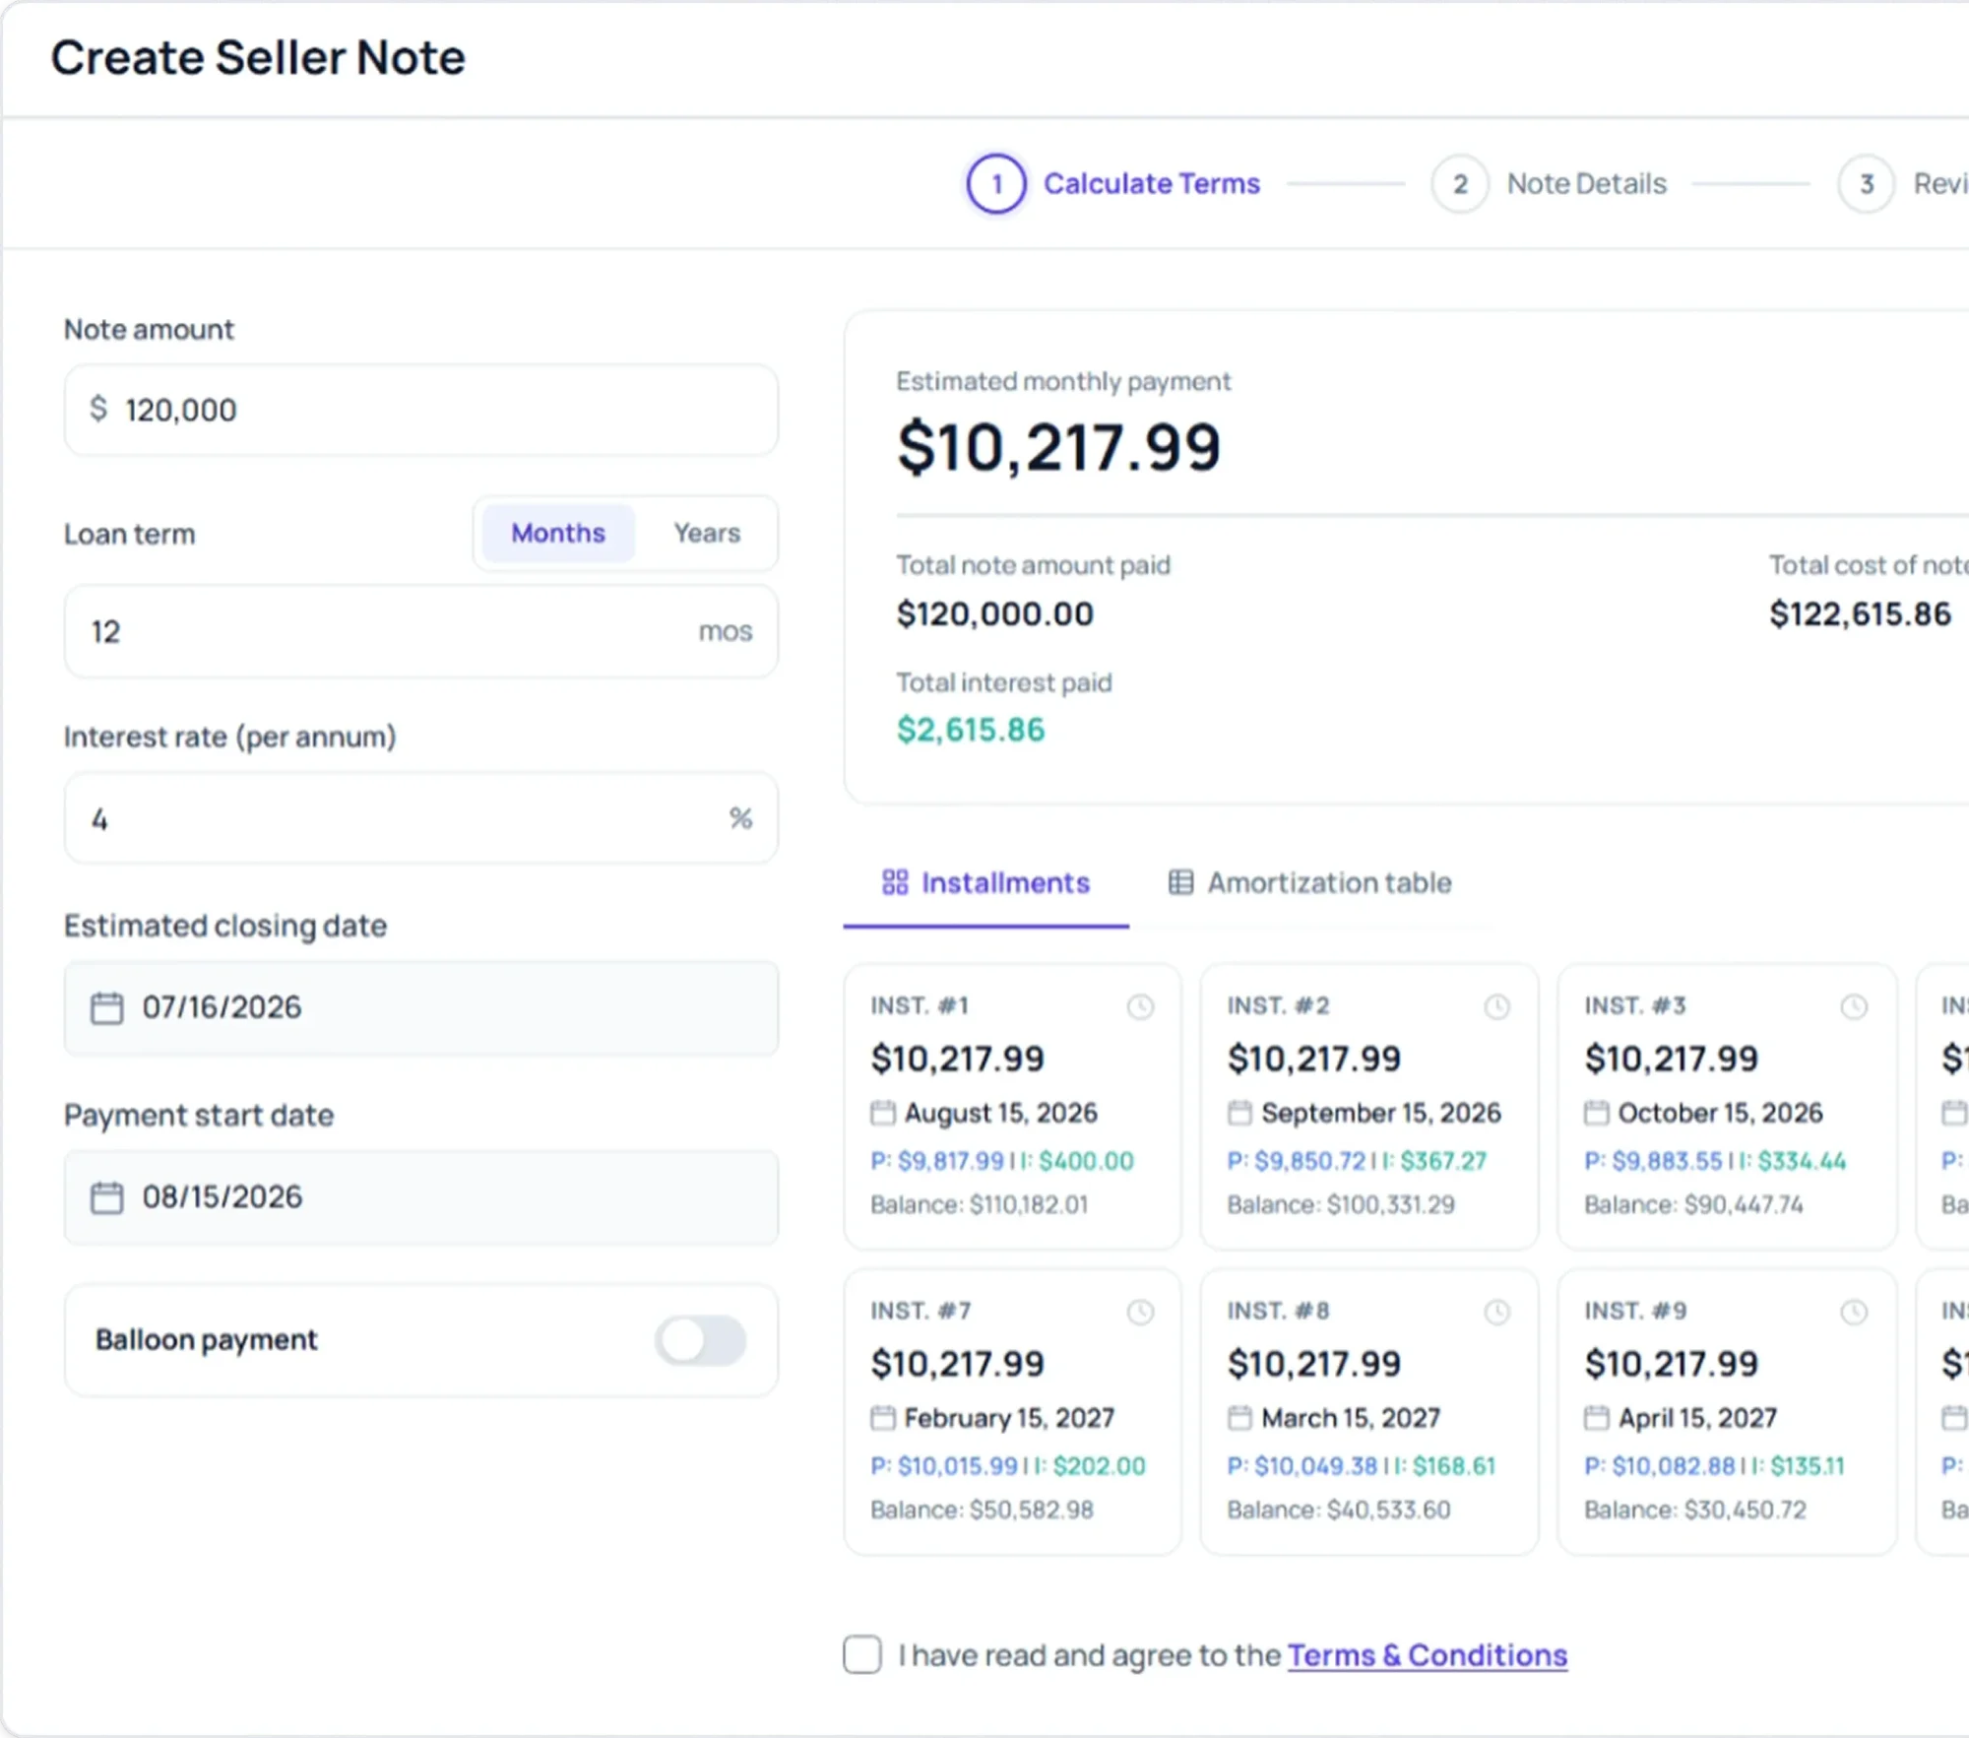This screenshot has height=1738, width=1969.
Task: Click the Balance: $90,447.74 text
Action: tap(1693, 1204)
